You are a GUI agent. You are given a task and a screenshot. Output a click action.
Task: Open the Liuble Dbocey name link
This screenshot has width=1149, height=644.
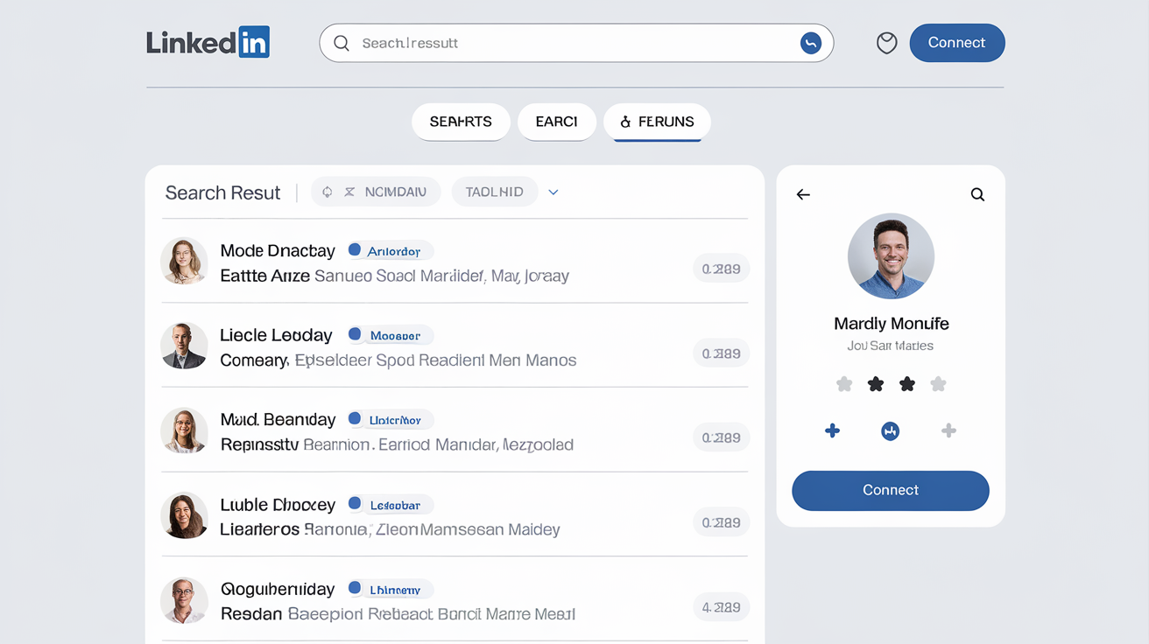coord(278,505)
